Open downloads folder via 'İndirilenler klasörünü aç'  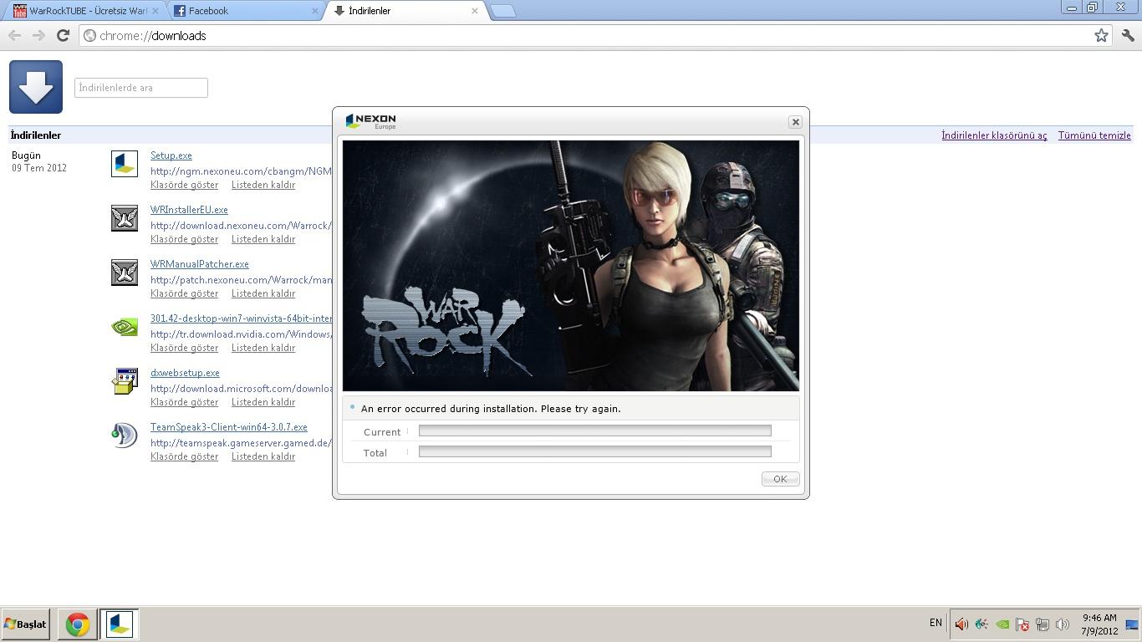(993, 135)
